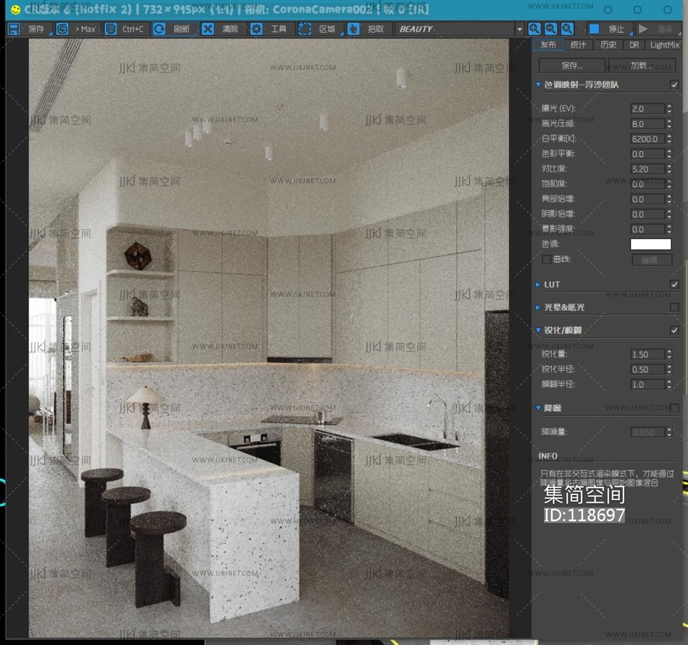Image resolution: width=688 pixels, height=645 pixels.
Task: Enable the 光晕&眩光 bloom and glare checkbox
Action: point(674,307)
